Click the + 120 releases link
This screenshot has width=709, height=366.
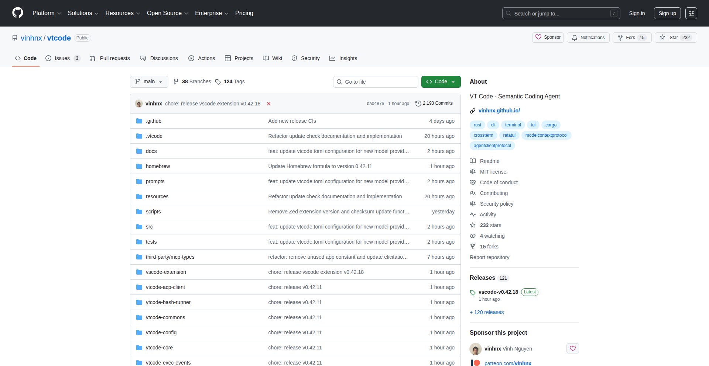(x=486, y=312)
